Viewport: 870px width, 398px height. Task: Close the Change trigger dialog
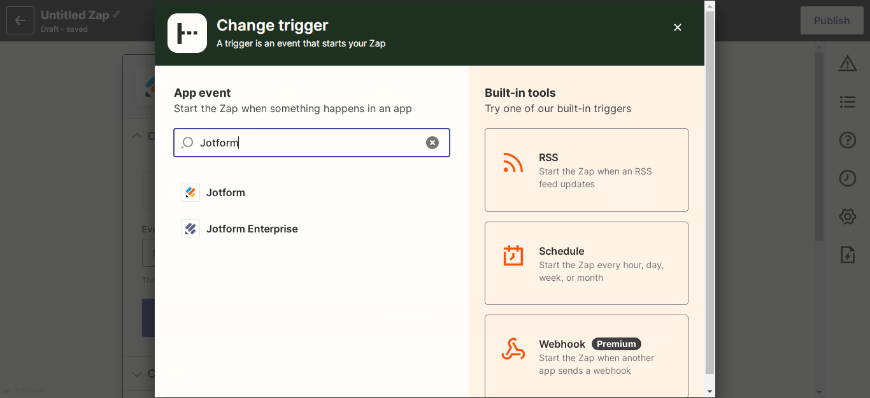click(x=678, y=27)
